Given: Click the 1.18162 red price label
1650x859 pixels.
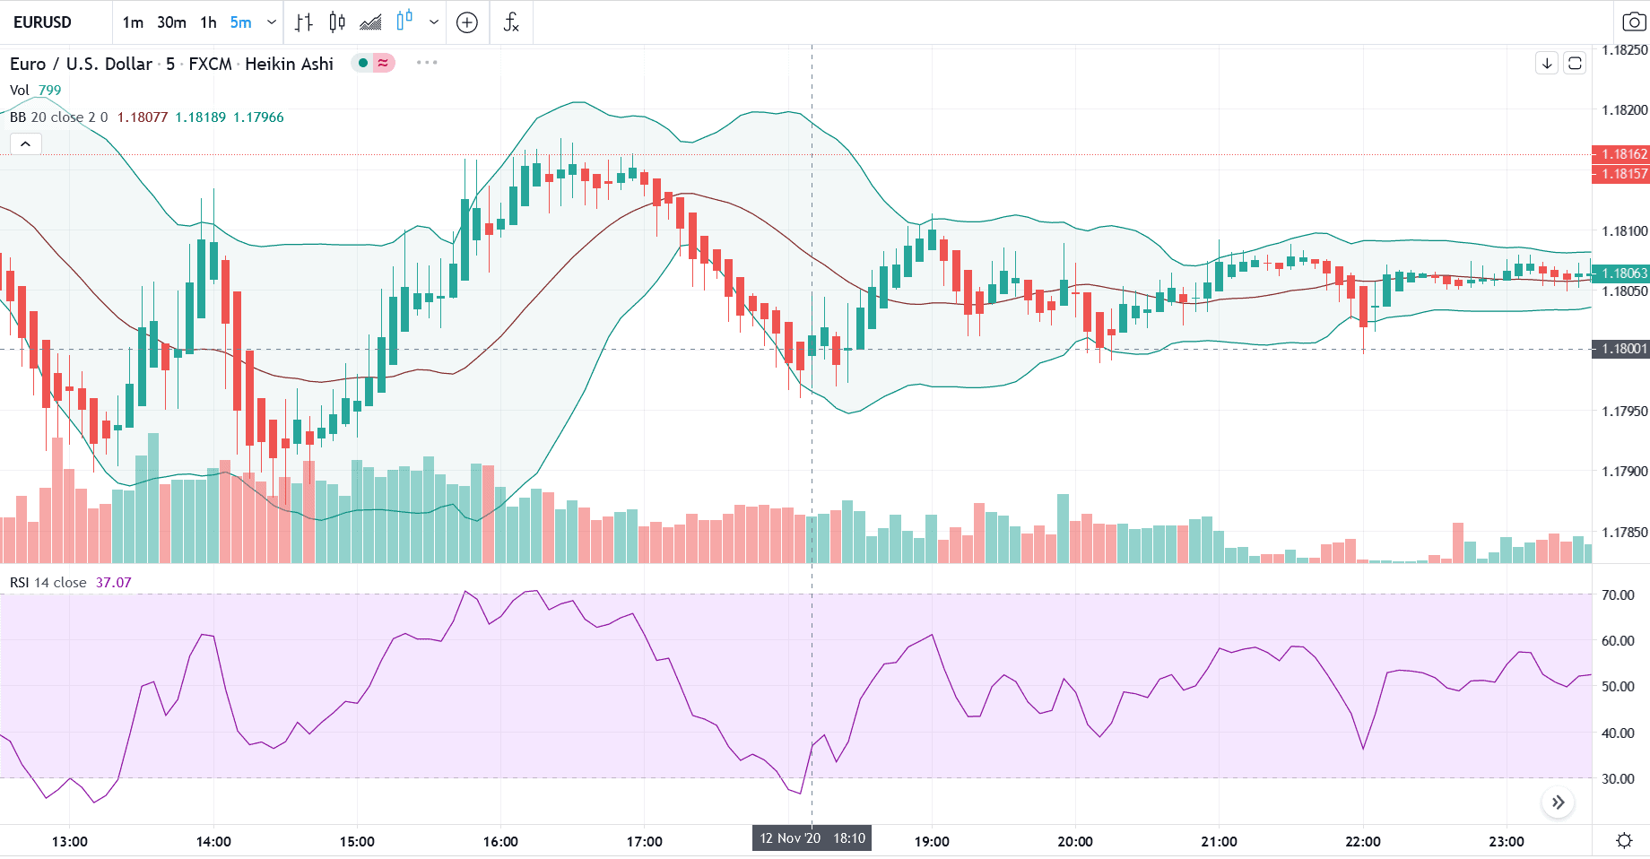Looking at the screenshot, I should click(1621, 154).
